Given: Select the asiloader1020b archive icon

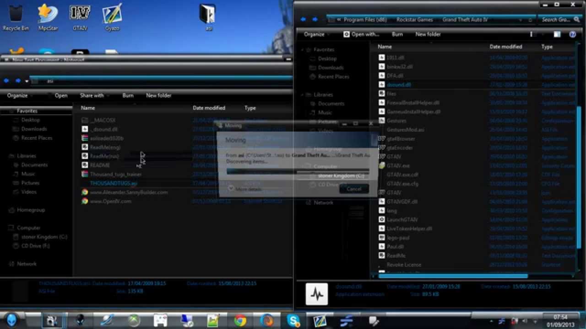Looking at the screenshot, I should (x=85, y=138).
